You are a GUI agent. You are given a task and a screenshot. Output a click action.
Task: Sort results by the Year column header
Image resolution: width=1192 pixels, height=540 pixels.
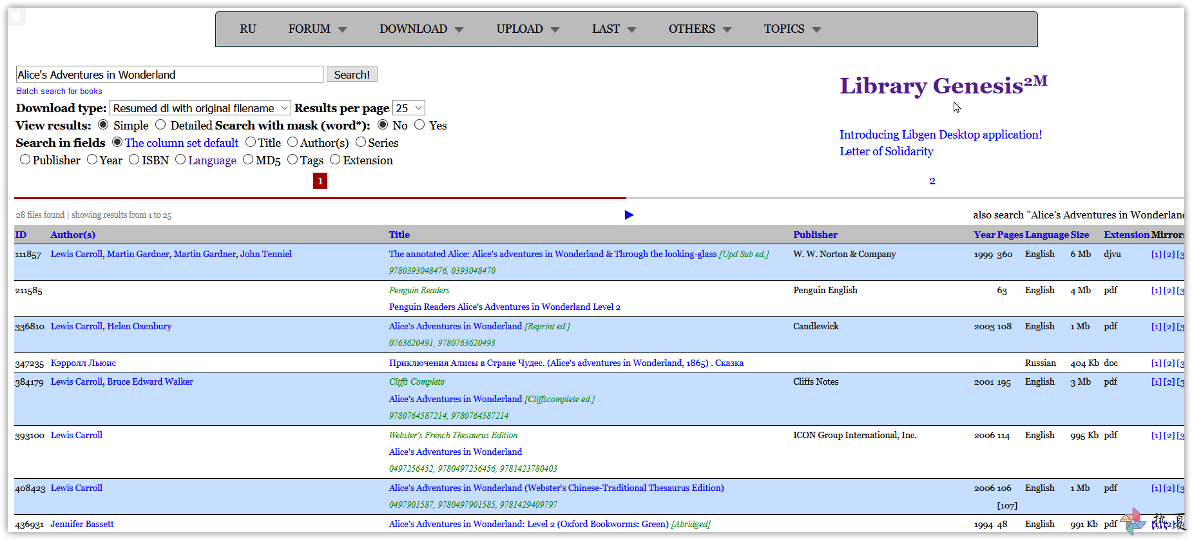(x=984, y=235)
